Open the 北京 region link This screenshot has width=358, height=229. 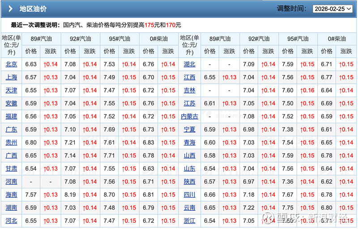11,64
